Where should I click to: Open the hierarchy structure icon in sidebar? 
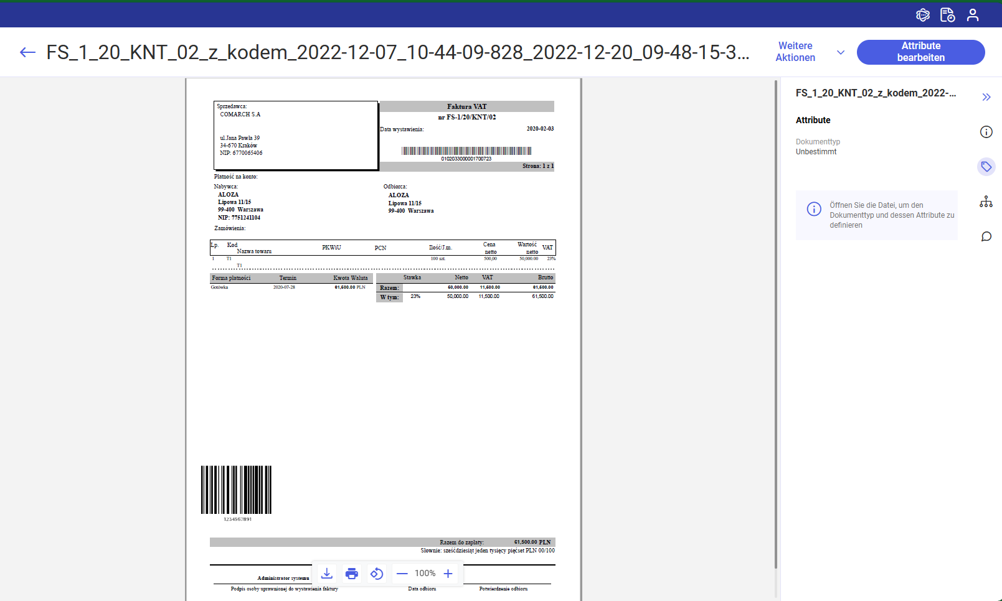point(986,202)
